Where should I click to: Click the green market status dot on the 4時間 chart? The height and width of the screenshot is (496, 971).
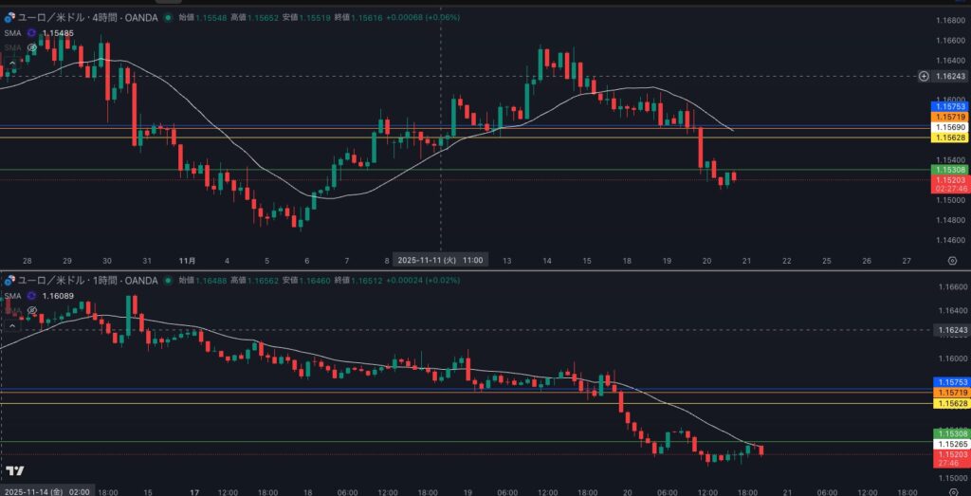pyautogui.click(x=167, y=17)
